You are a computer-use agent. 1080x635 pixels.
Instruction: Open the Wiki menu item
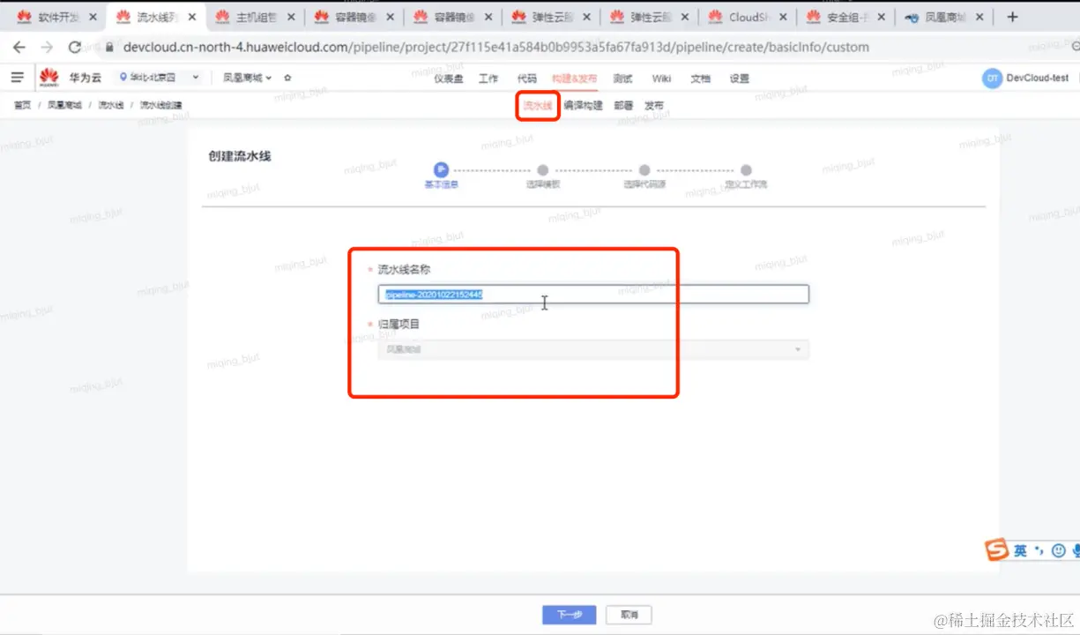pos(661,78)
